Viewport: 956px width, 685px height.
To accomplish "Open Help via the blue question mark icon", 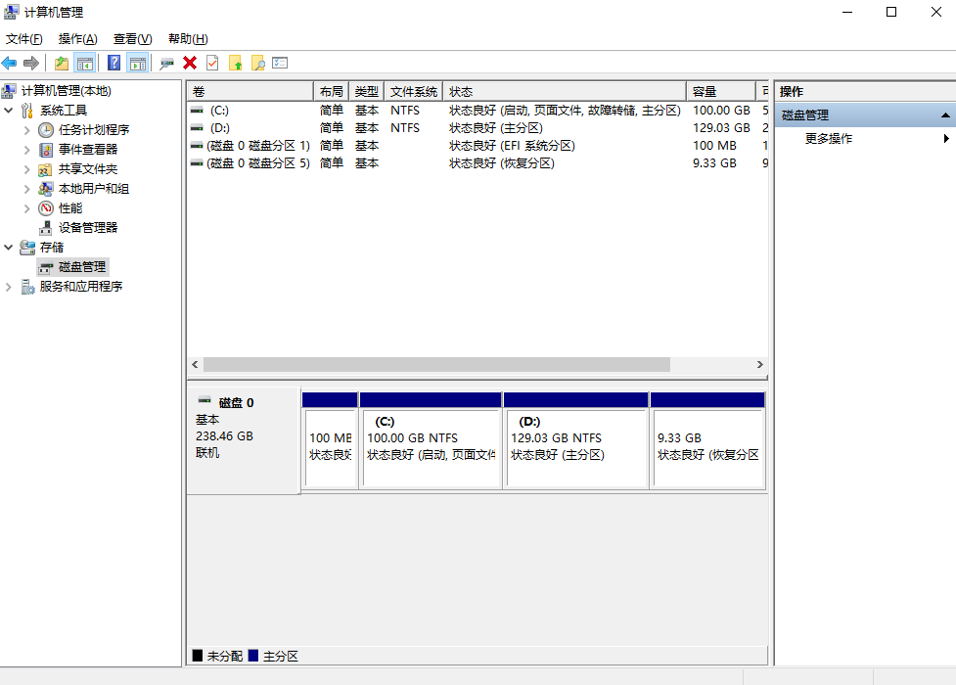I will point(114,63).
